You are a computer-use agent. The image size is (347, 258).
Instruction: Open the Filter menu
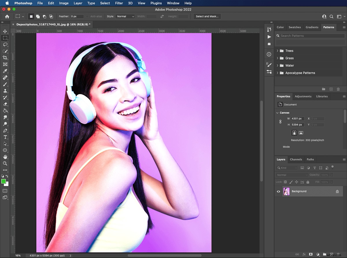click(119, 3)
